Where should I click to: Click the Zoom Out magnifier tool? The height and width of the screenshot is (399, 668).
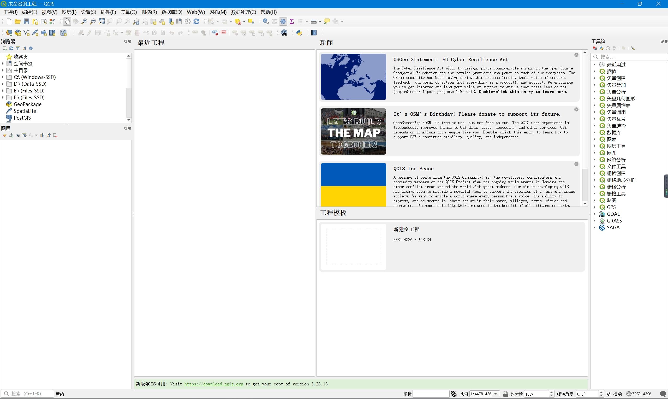tap(93, 21)
